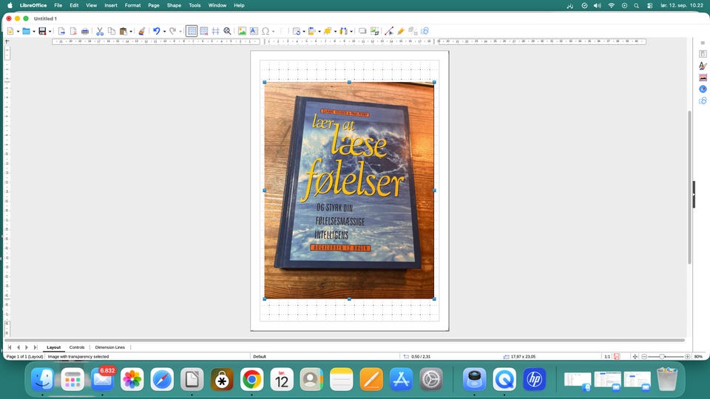This screenshot has width=710, height=399.
Task: Open the Insert menu
Action: pyautogui.click(x=111, y=5)
